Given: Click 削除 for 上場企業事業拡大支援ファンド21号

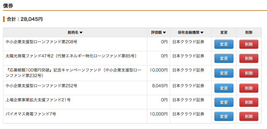Looking at the screenshot, I should click(249, 102).
